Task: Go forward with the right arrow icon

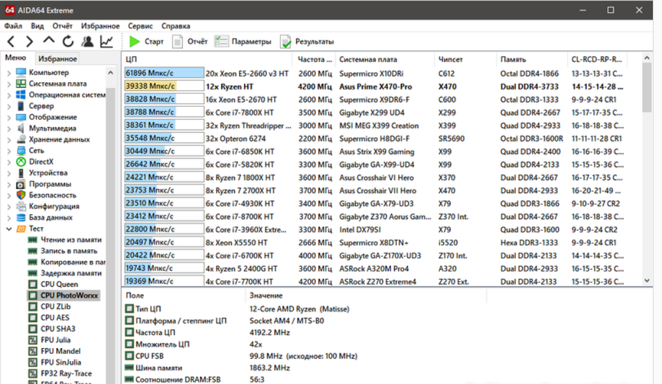Action: point(29,41)
